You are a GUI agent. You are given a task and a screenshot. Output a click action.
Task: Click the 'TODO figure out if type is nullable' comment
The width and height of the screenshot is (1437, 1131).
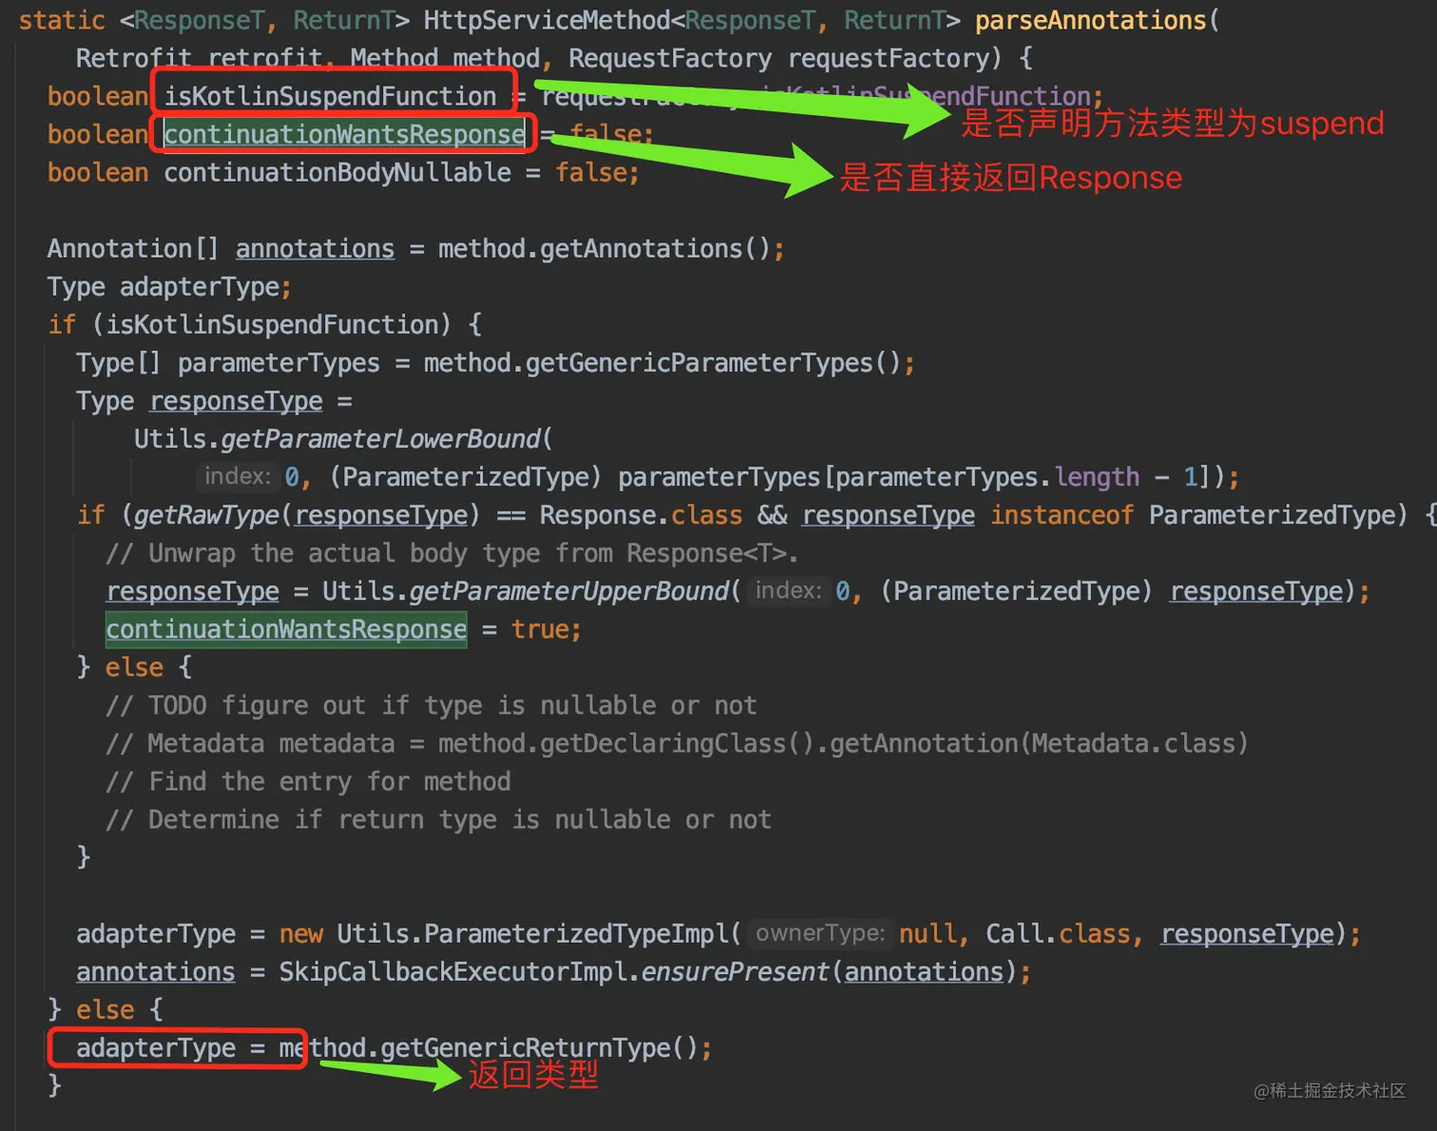pyautogui.click(x=431, y=704)
